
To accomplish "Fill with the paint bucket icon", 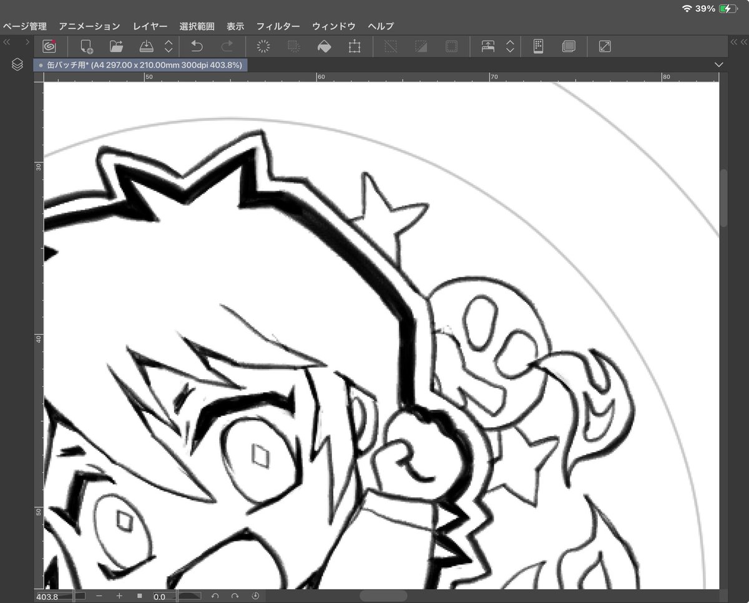I will pos(324,46).
